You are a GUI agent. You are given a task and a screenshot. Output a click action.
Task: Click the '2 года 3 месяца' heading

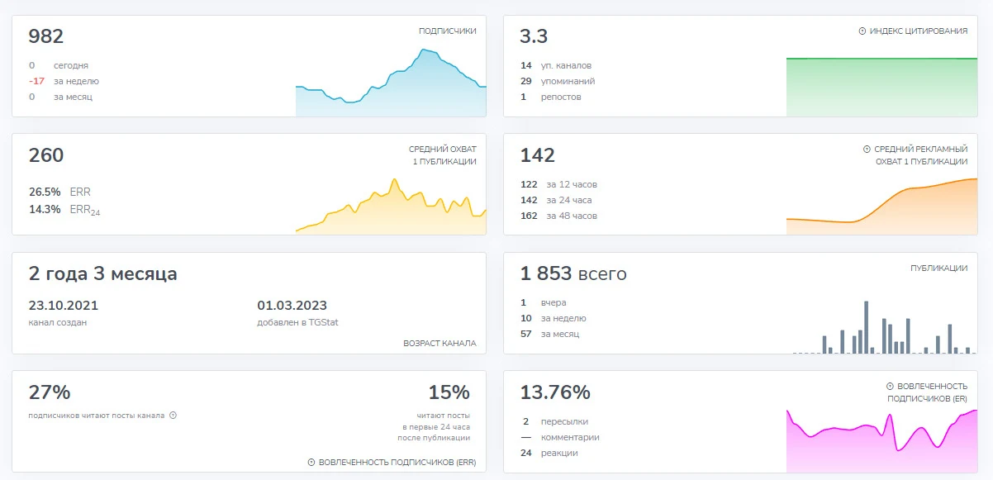(102, 273)
